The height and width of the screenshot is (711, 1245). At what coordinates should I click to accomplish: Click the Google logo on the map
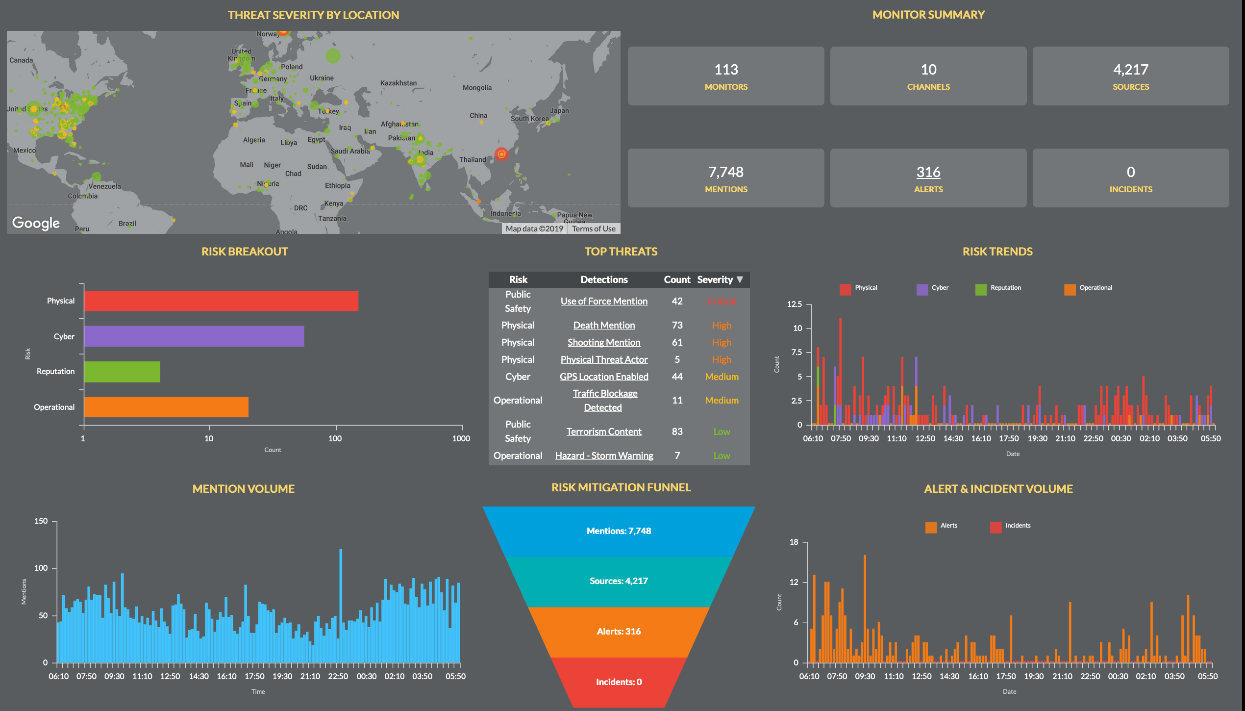36,223
